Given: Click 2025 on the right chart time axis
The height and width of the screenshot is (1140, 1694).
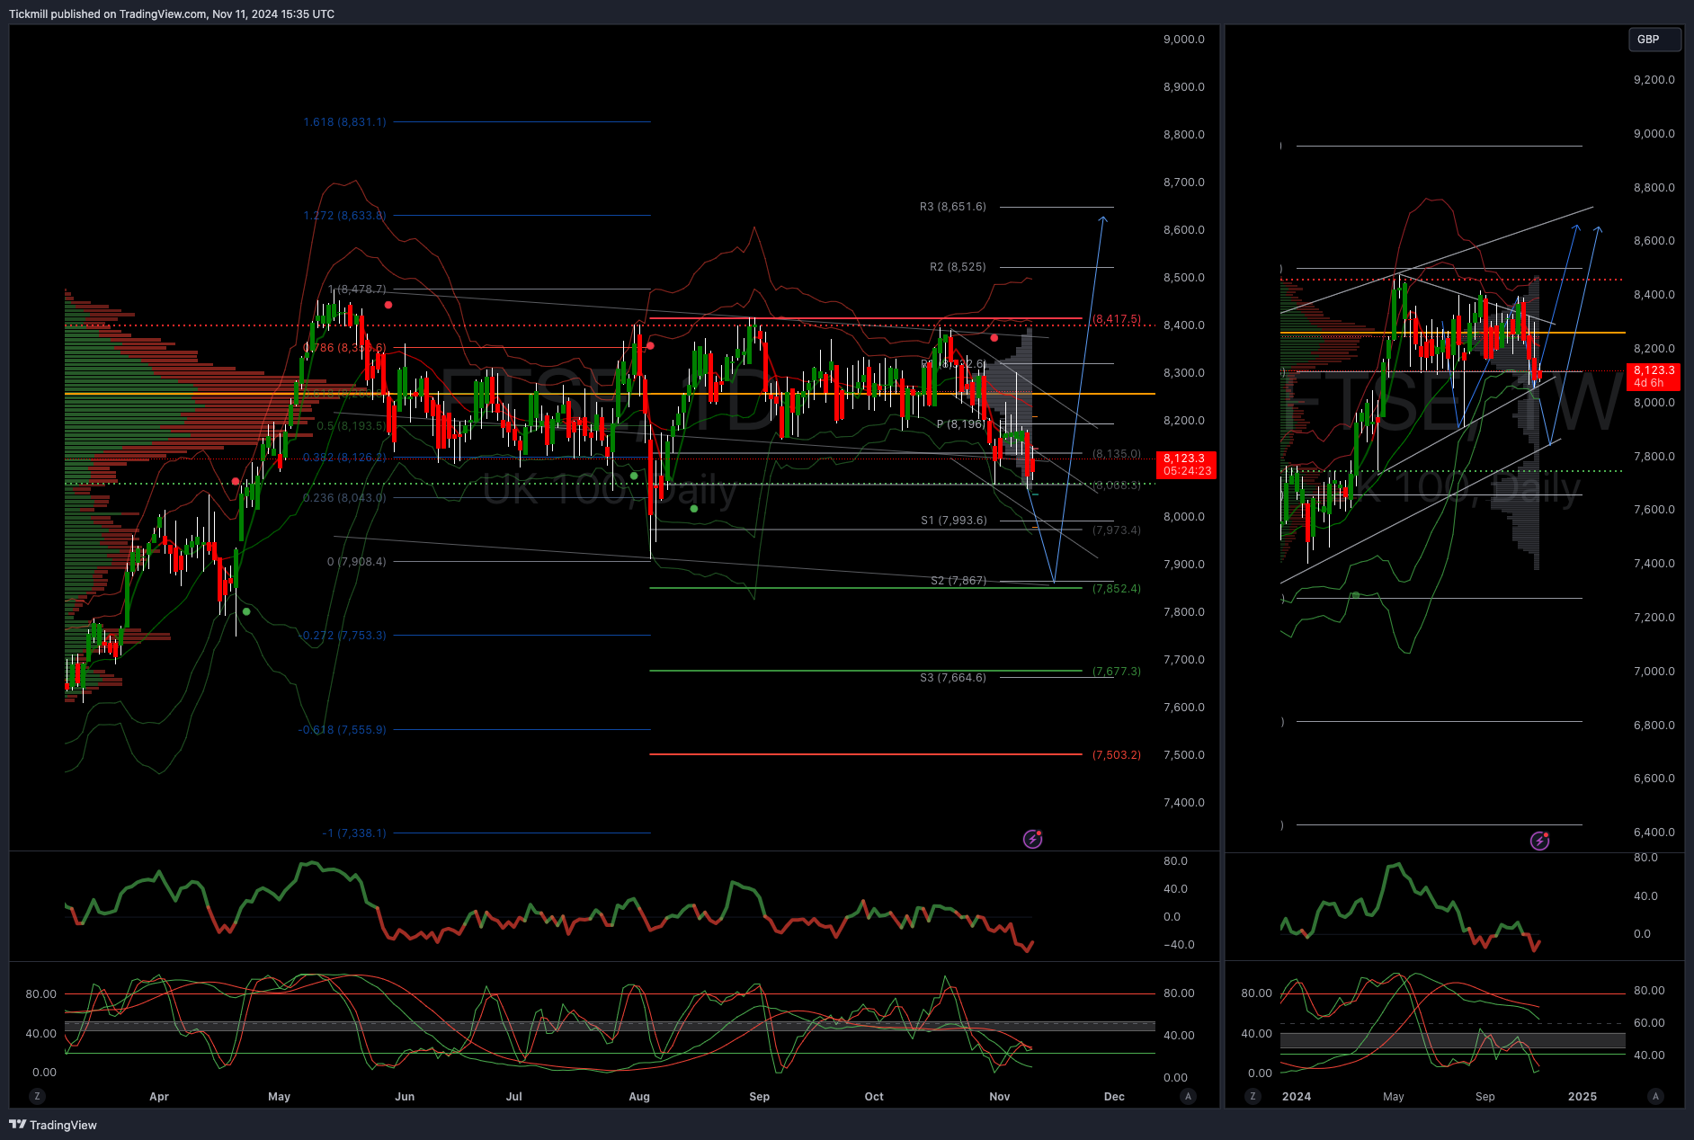Looking at the screenshot, I should pos(1583,1096).
